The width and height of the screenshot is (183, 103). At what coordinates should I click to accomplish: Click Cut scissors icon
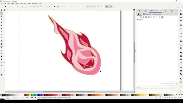(x=181, y=45)
